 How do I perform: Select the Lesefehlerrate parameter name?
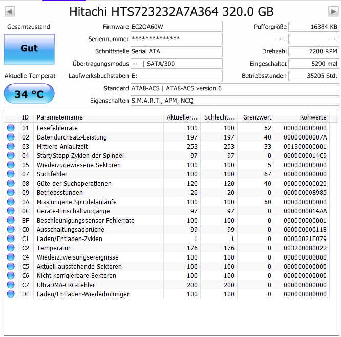click(57, 128)
